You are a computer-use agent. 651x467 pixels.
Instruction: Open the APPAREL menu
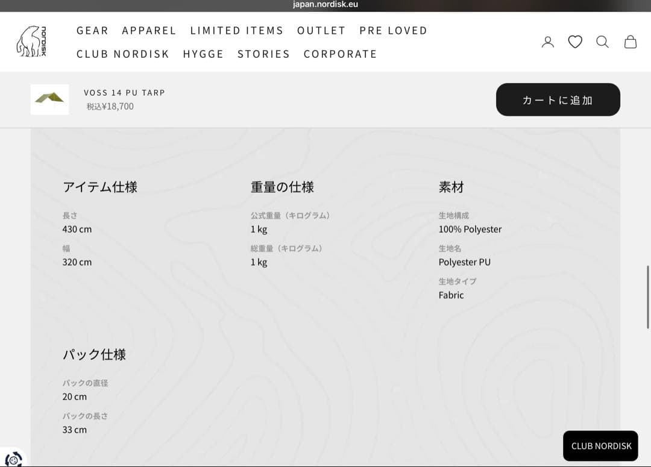pyautogui.click(x=149, y=31)
